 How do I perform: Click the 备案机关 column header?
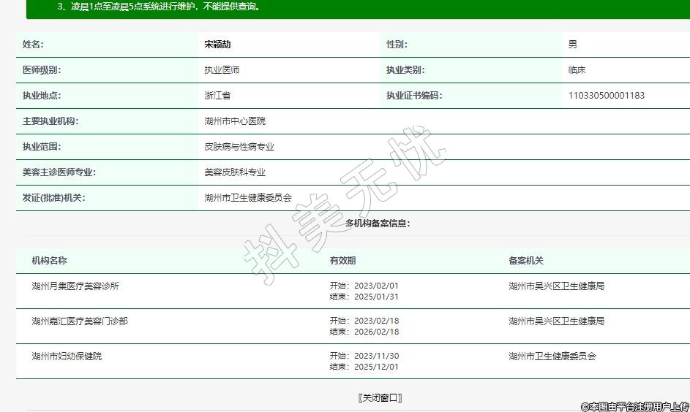[x=526, y=261]
